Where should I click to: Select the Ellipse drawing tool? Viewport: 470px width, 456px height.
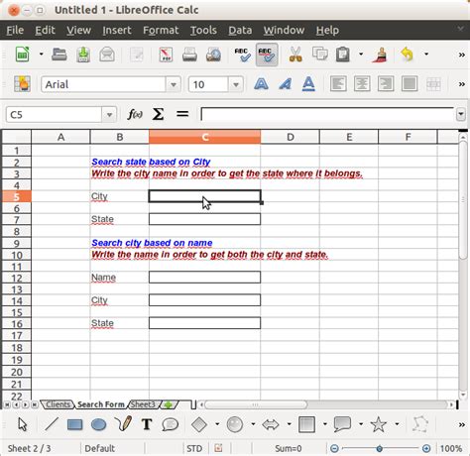tap(98, 424)
